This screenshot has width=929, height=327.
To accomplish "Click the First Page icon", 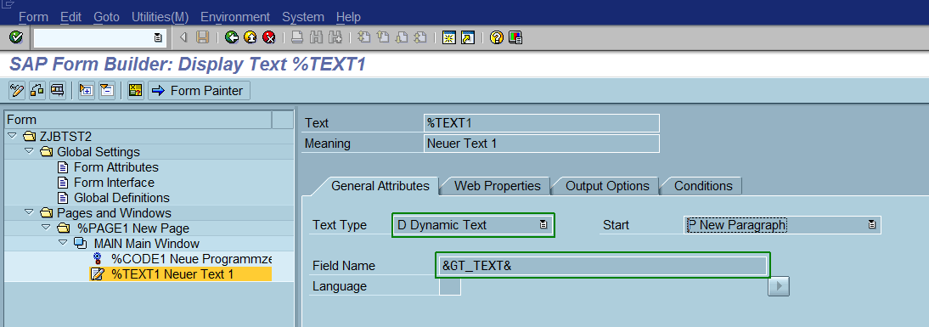I will point(363,38).
